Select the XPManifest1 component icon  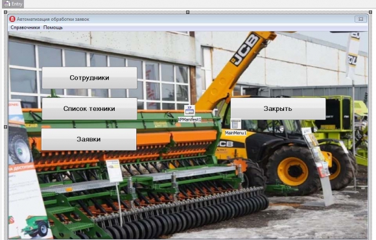189,110
